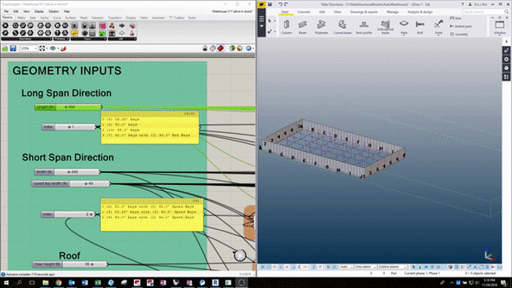Open the Windows Start menu
512x288 pixels.
click(x=6, y=283)
